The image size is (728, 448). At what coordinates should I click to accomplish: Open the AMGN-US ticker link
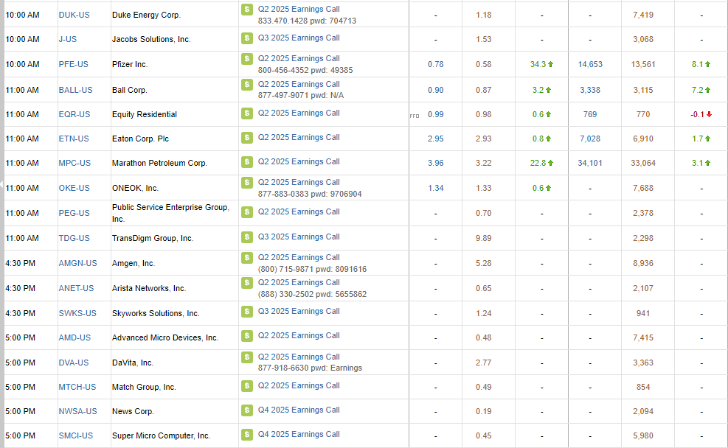pos(78,263)
